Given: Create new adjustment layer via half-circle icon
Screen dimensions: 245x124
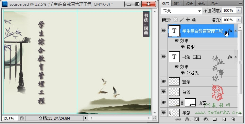Looking at the screenshot, I should click(206, 119).
